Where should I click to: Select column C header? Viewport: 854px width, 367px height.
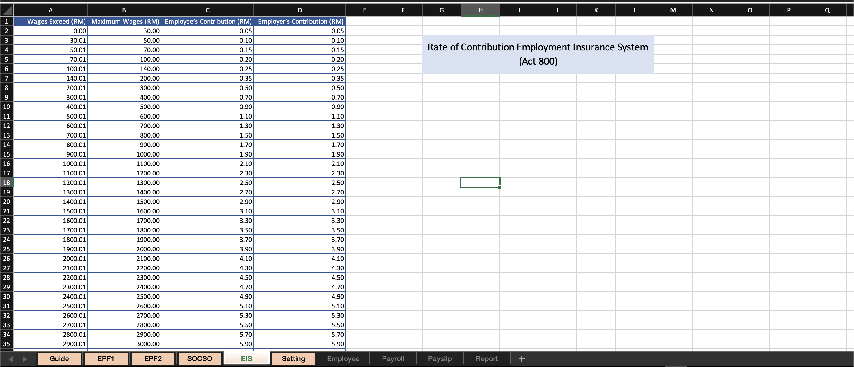pos(207,10)
